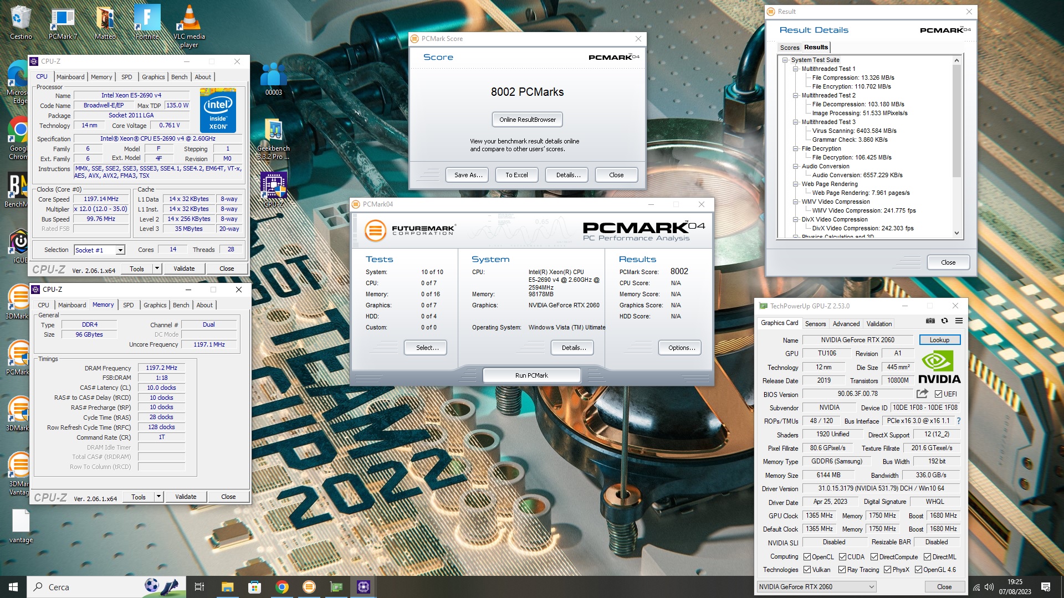Screen dimensions: 1064x598
Task: Toggle the UEFI checkbox in GPU-Z
Action: point(938,394)
